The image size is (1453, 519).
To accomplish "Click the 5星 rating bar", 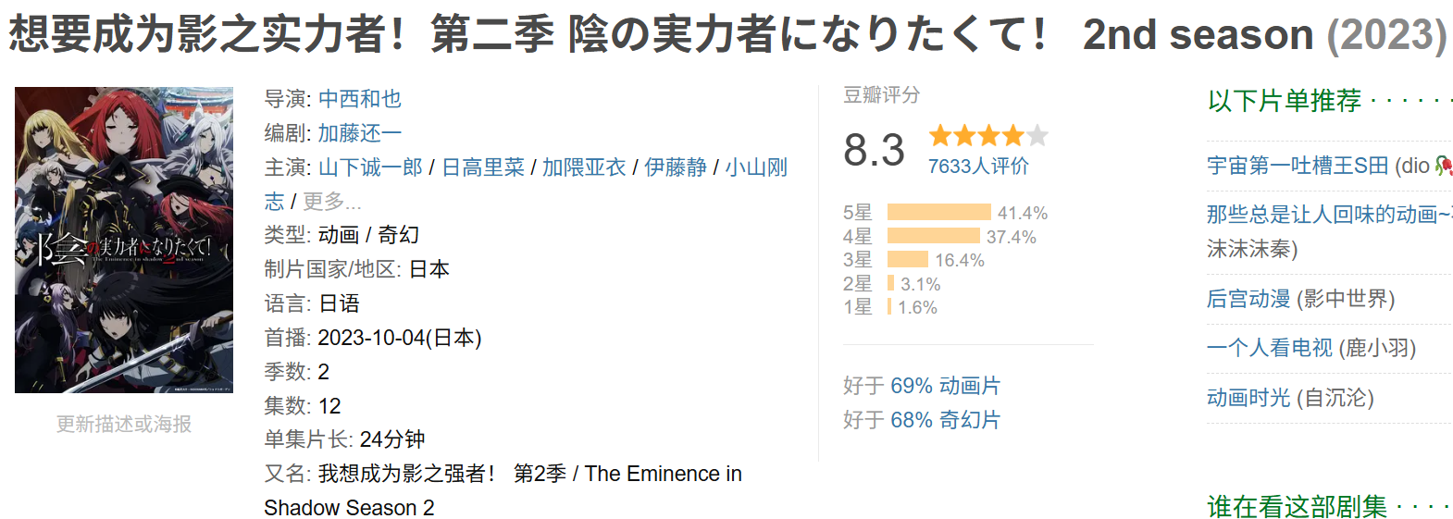I will pyautogui.click(x=938, y=213).
